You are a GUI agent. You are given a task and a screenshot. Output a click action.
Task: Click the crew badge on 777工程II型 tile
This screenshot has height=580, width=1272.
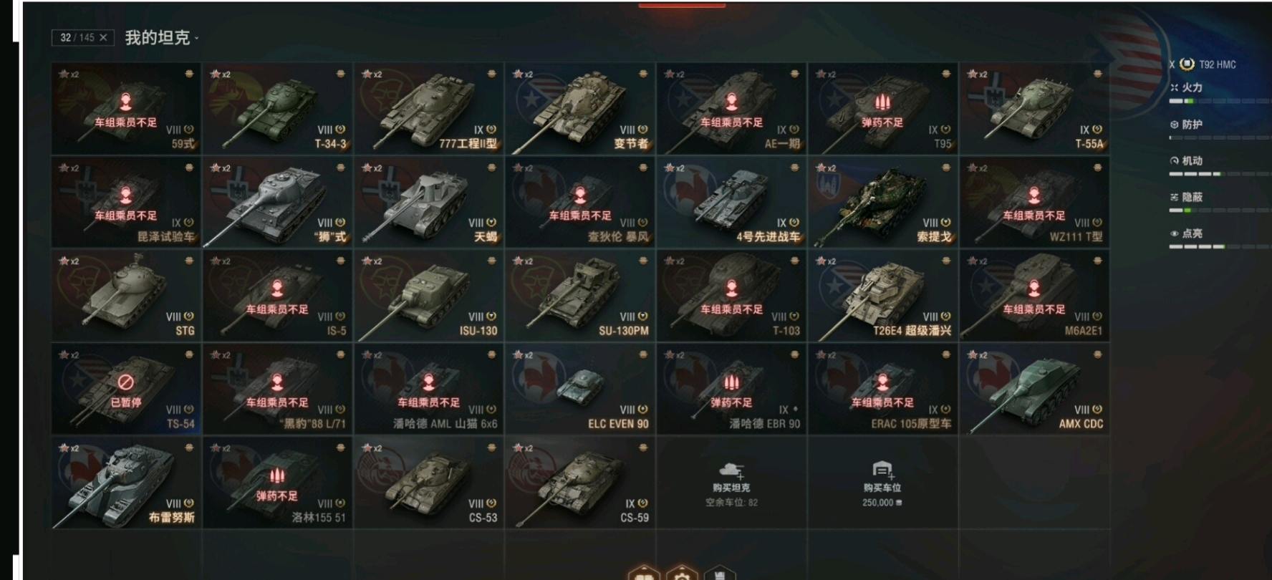[x=491, y=73]
